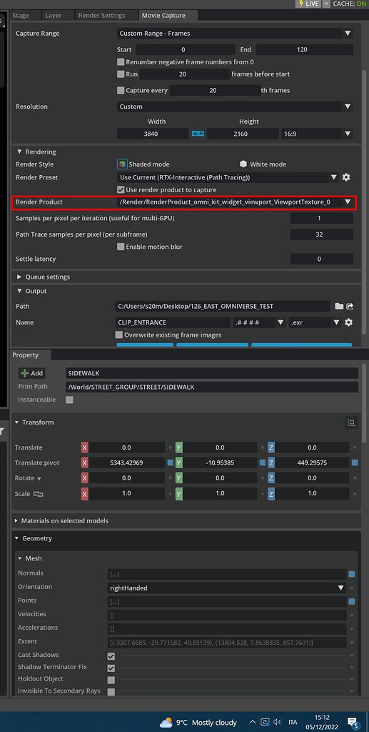369x732 pixels.
Task: Open Windows notification center icon
Action: [x=353, y=722]
